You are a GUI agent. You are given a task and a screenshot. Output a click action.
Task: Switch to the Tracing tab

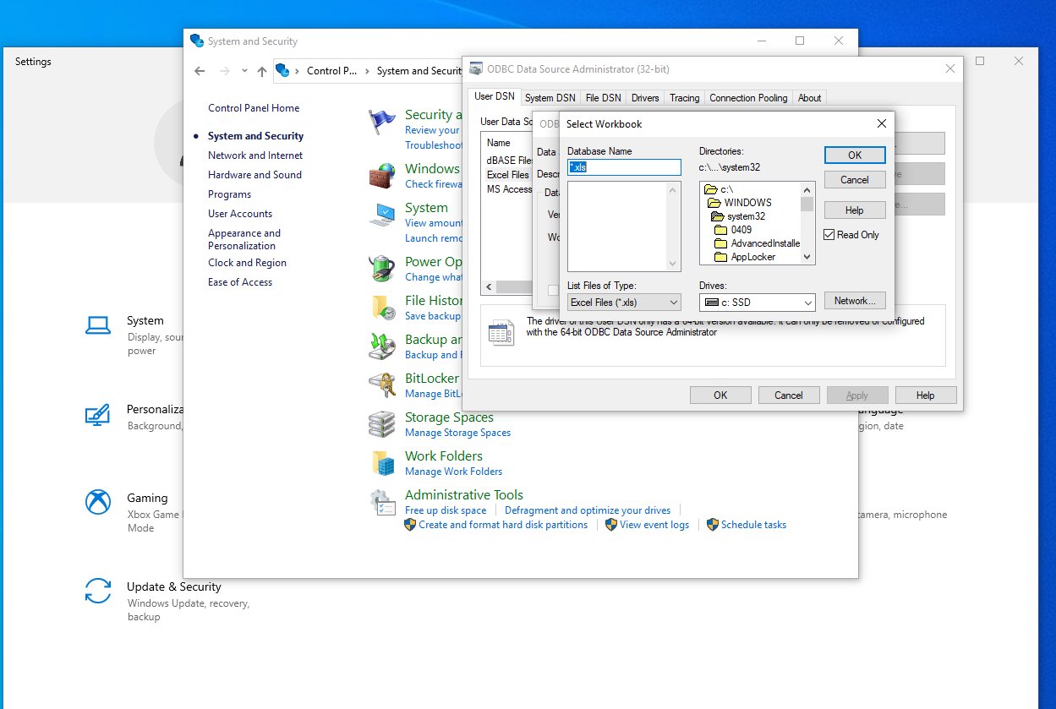[x=685, y=98]
